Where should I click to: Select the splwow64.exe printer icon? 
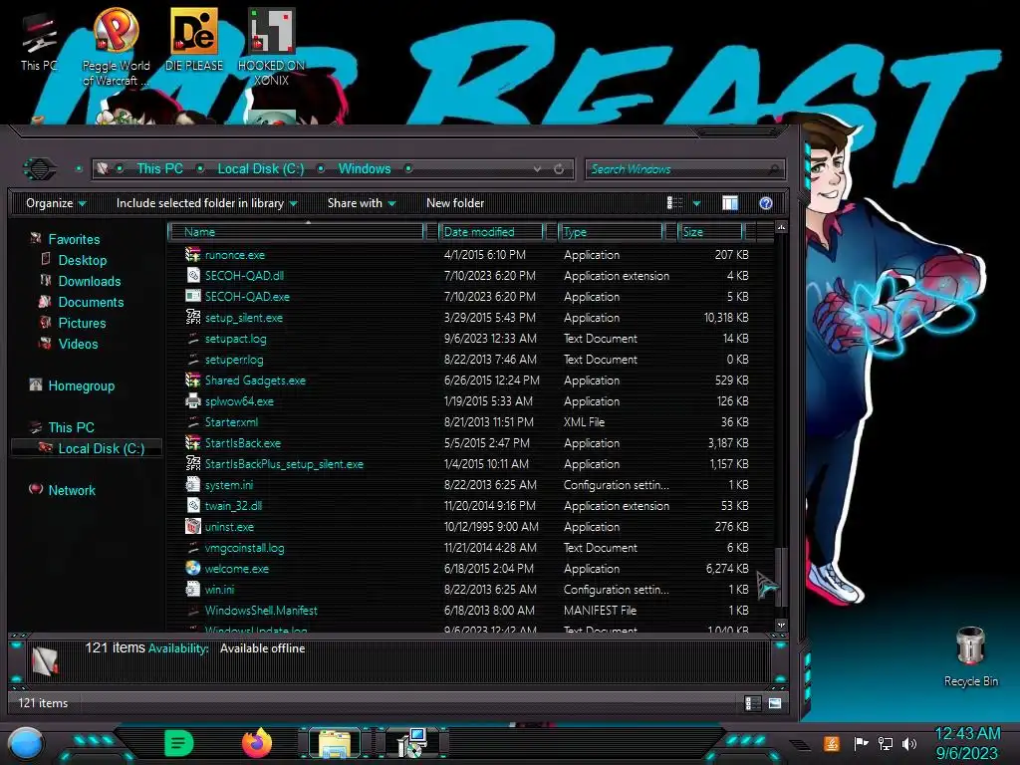[x=192, y=400]
